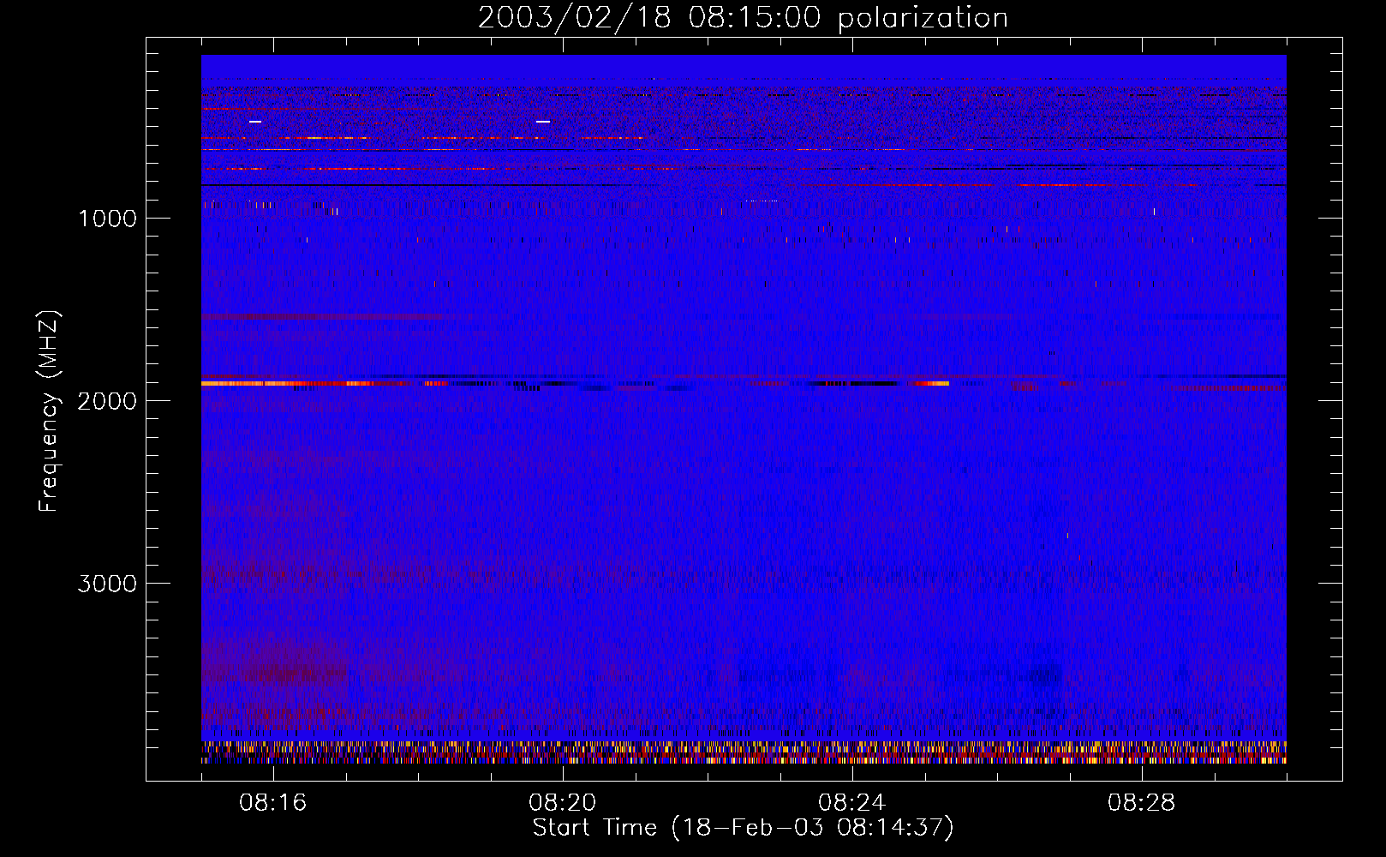Click the 'Start Time (18-Feb-03 08:14:37)' axis label
The width and height of the screenshot is (1386, 857).
click(x=743, y=828)
